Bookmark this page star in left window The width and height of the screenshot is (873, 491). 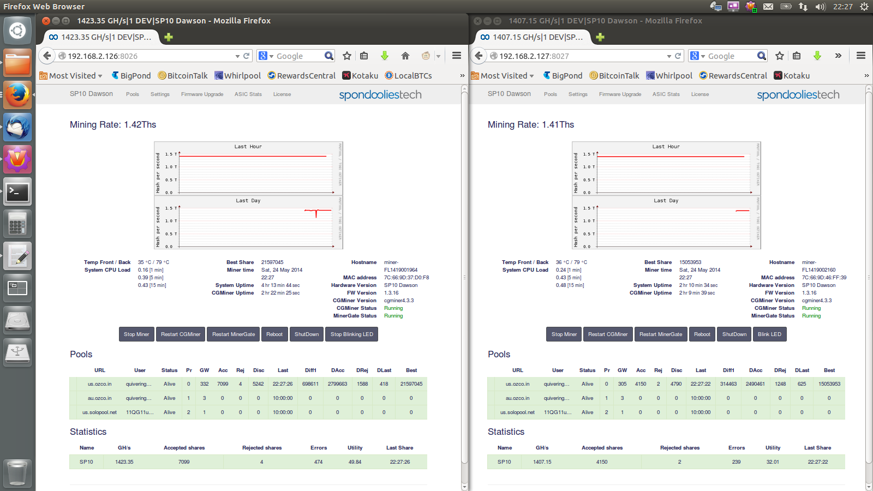(347, 56)
